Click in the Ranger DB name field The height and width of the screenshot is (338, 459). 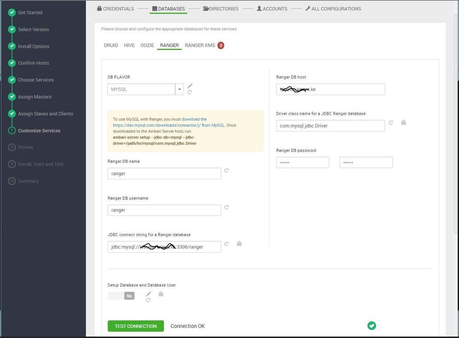(164, 173)
